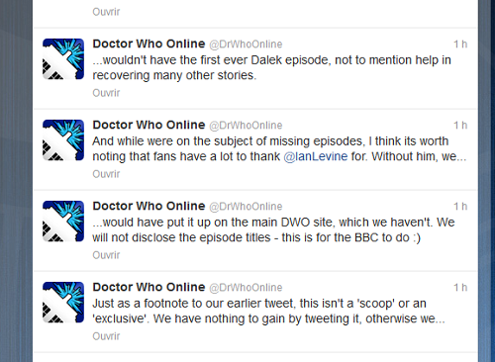
Task: Open Doctor Who Online name on Dalek tweet
Action: 148,44
